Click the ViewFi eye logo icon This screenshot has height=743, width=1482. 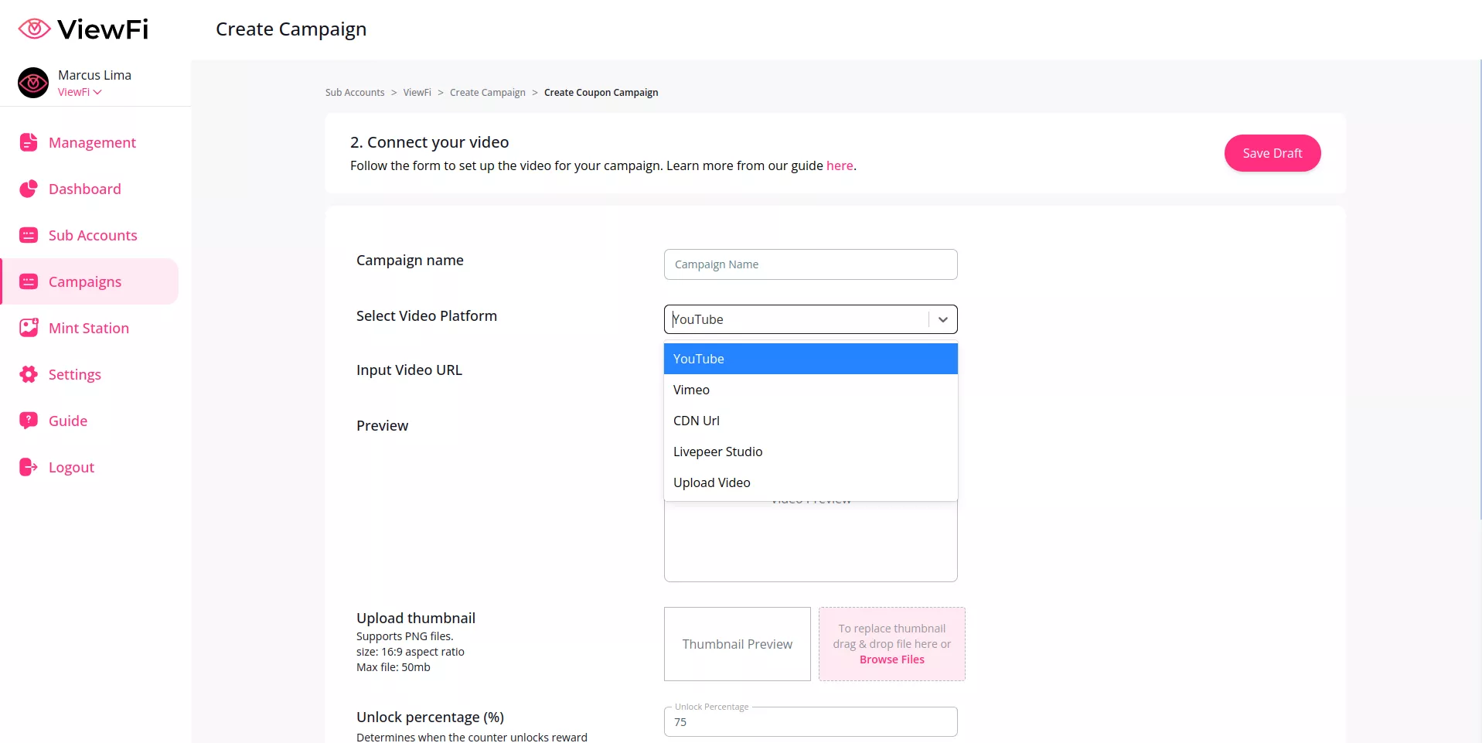tap(34, 29)
